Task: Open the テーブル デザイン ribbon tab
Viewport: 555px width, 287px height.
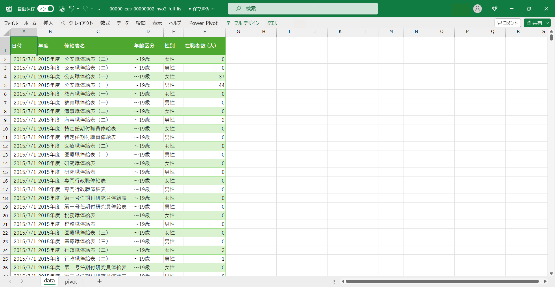Action: click(x=243, y=23)
